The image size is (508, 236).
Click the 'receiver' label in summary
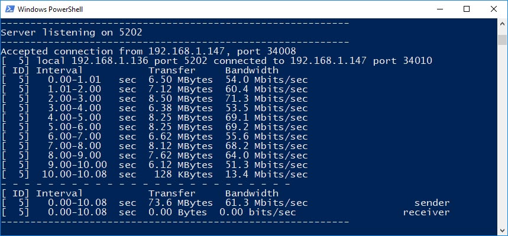426,212
